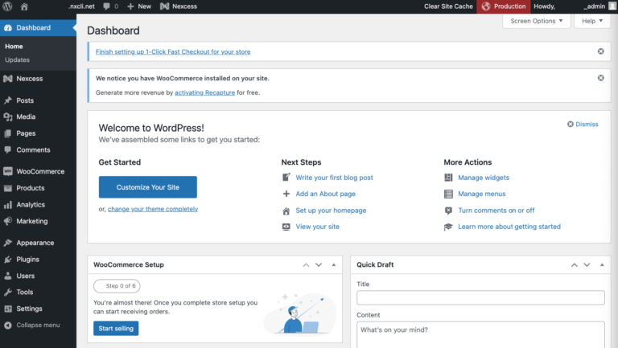
Task: Click Turn comments on or off
Action: point(496,211)
